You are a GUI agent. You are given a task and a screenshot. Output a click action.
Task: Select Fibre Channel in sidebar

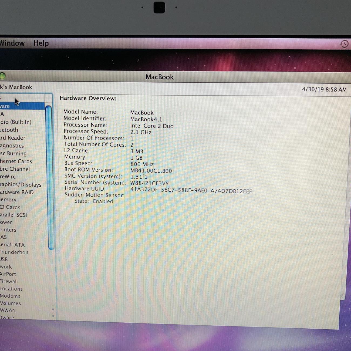click(x=15, y=169)
